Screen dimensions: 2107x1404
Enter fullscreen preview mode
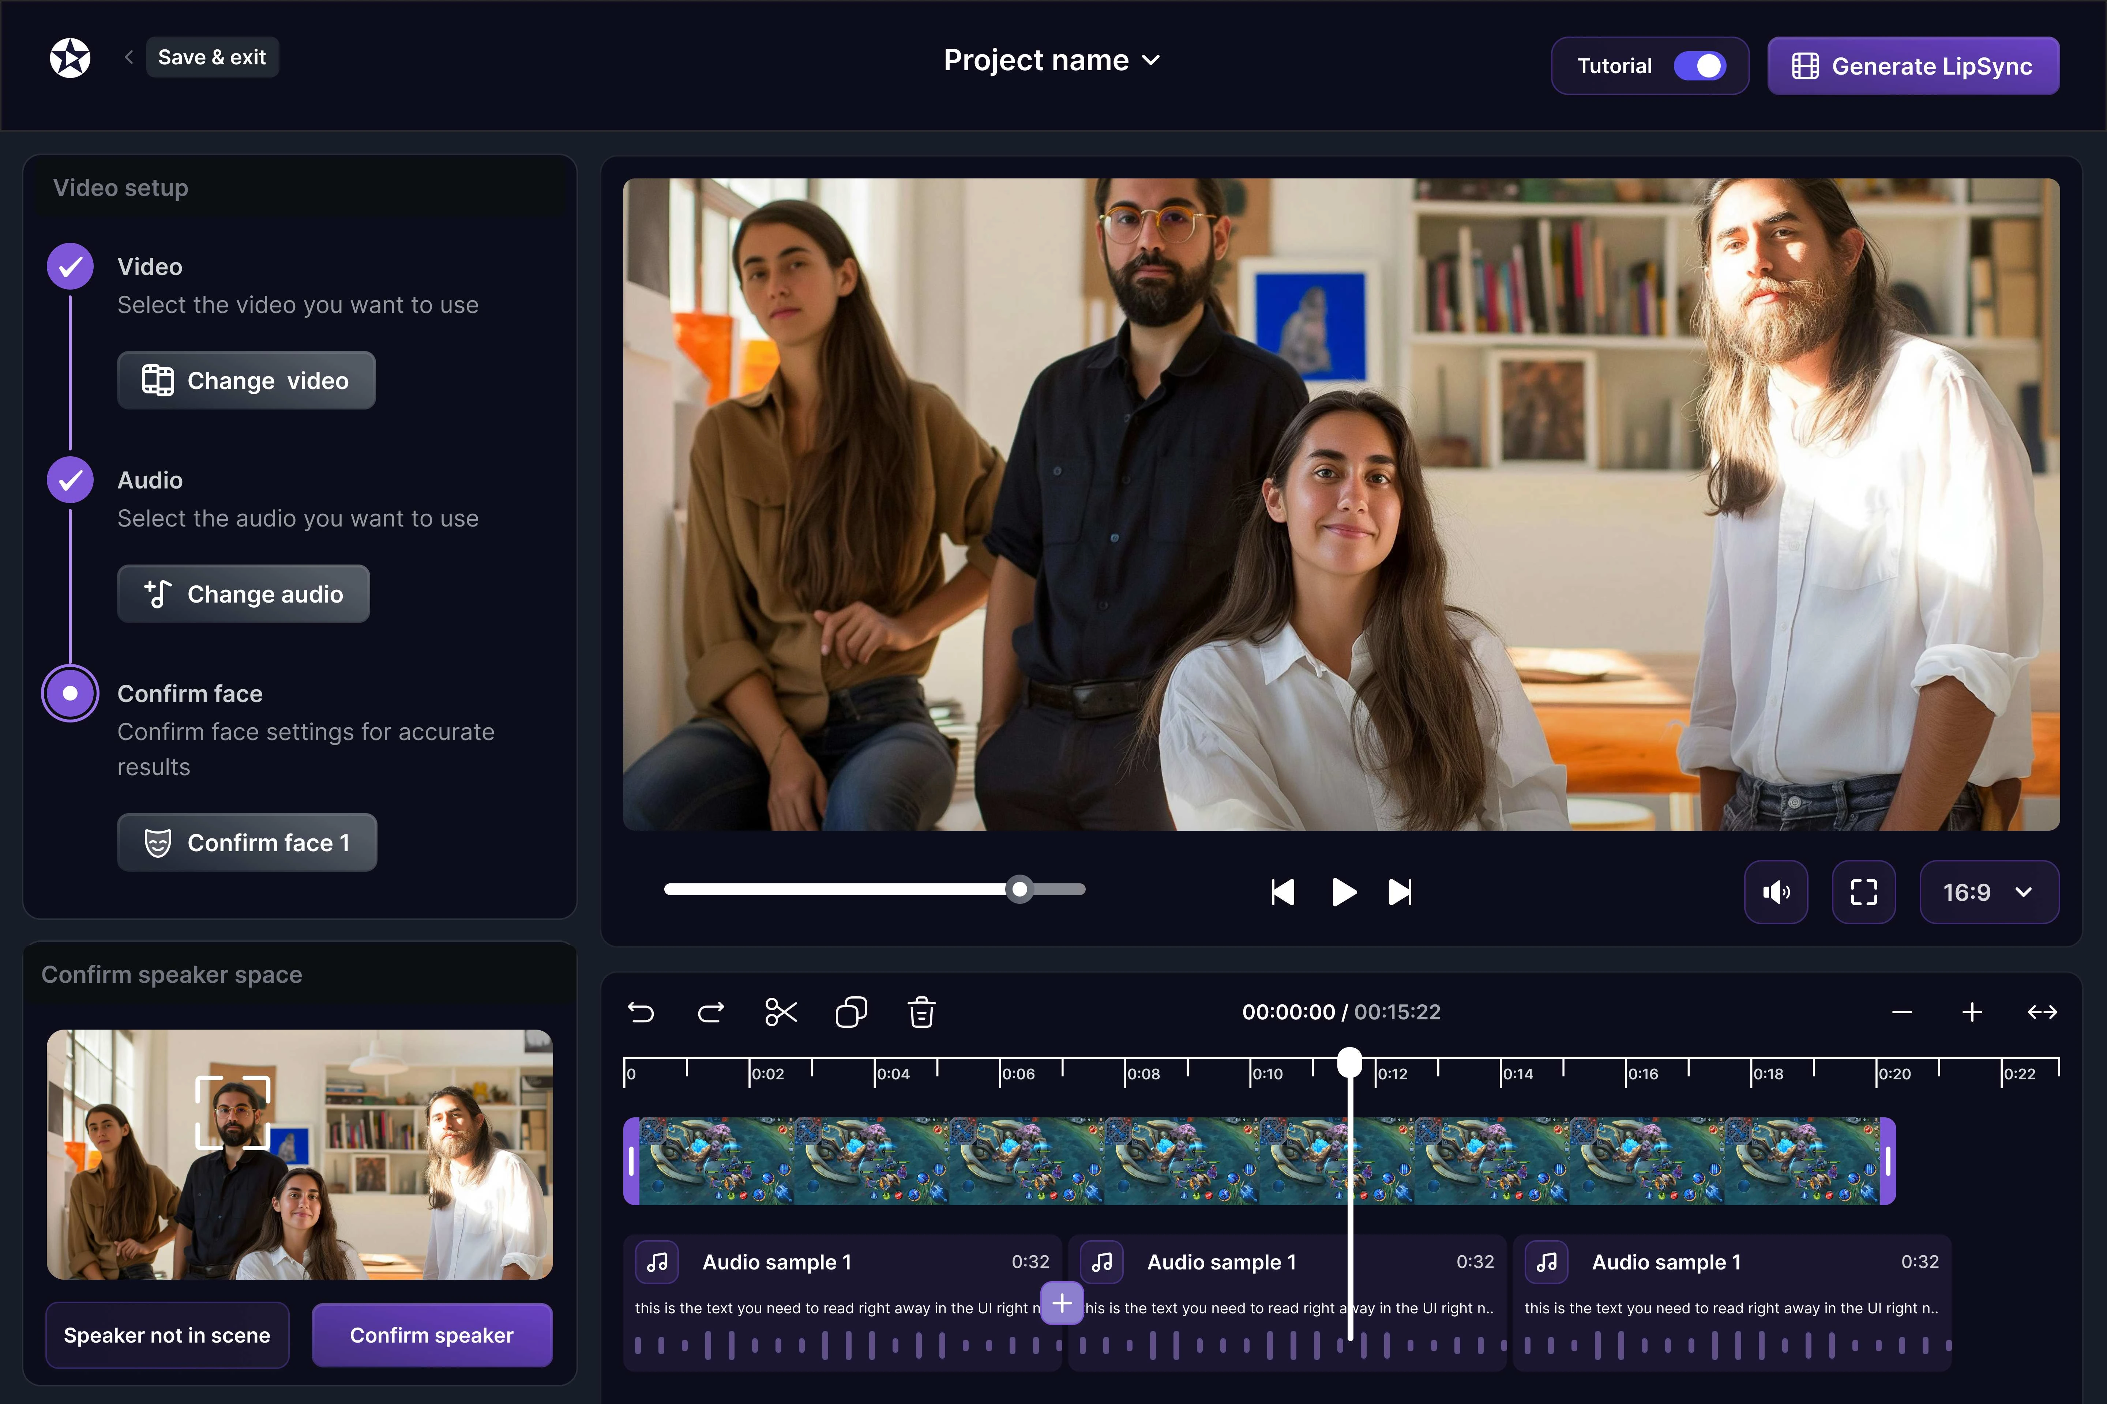(x=1864, y=892)
